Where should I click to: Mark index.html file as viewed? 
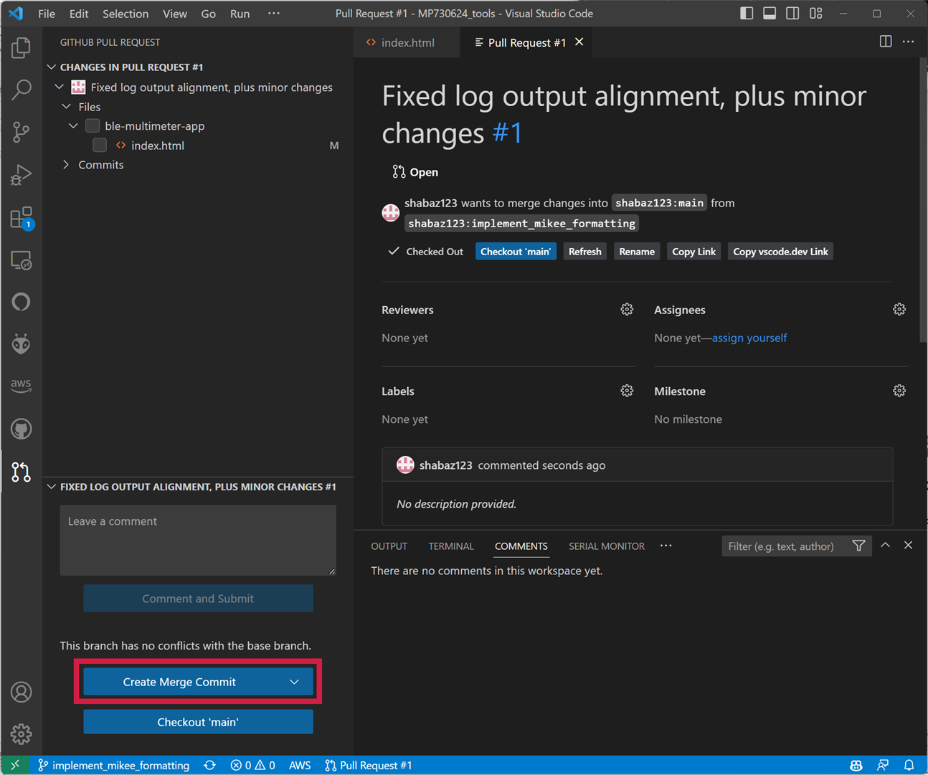[x=100, y=146]
